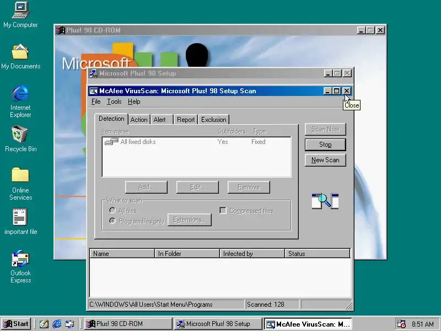Click the Edit... button
Viewport: 441px width, 331px height.
pos(197,187)
